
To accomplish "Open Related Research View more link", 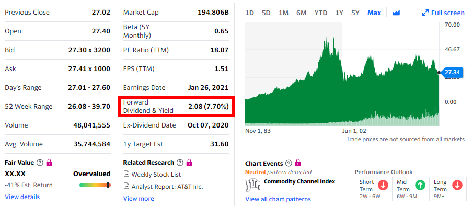I will click(139, 199).
